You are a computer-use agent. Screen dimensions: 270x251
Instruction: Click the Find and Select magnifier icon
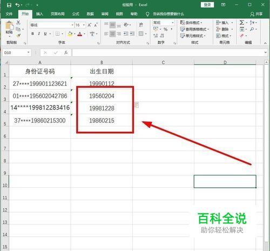(252, 29)
